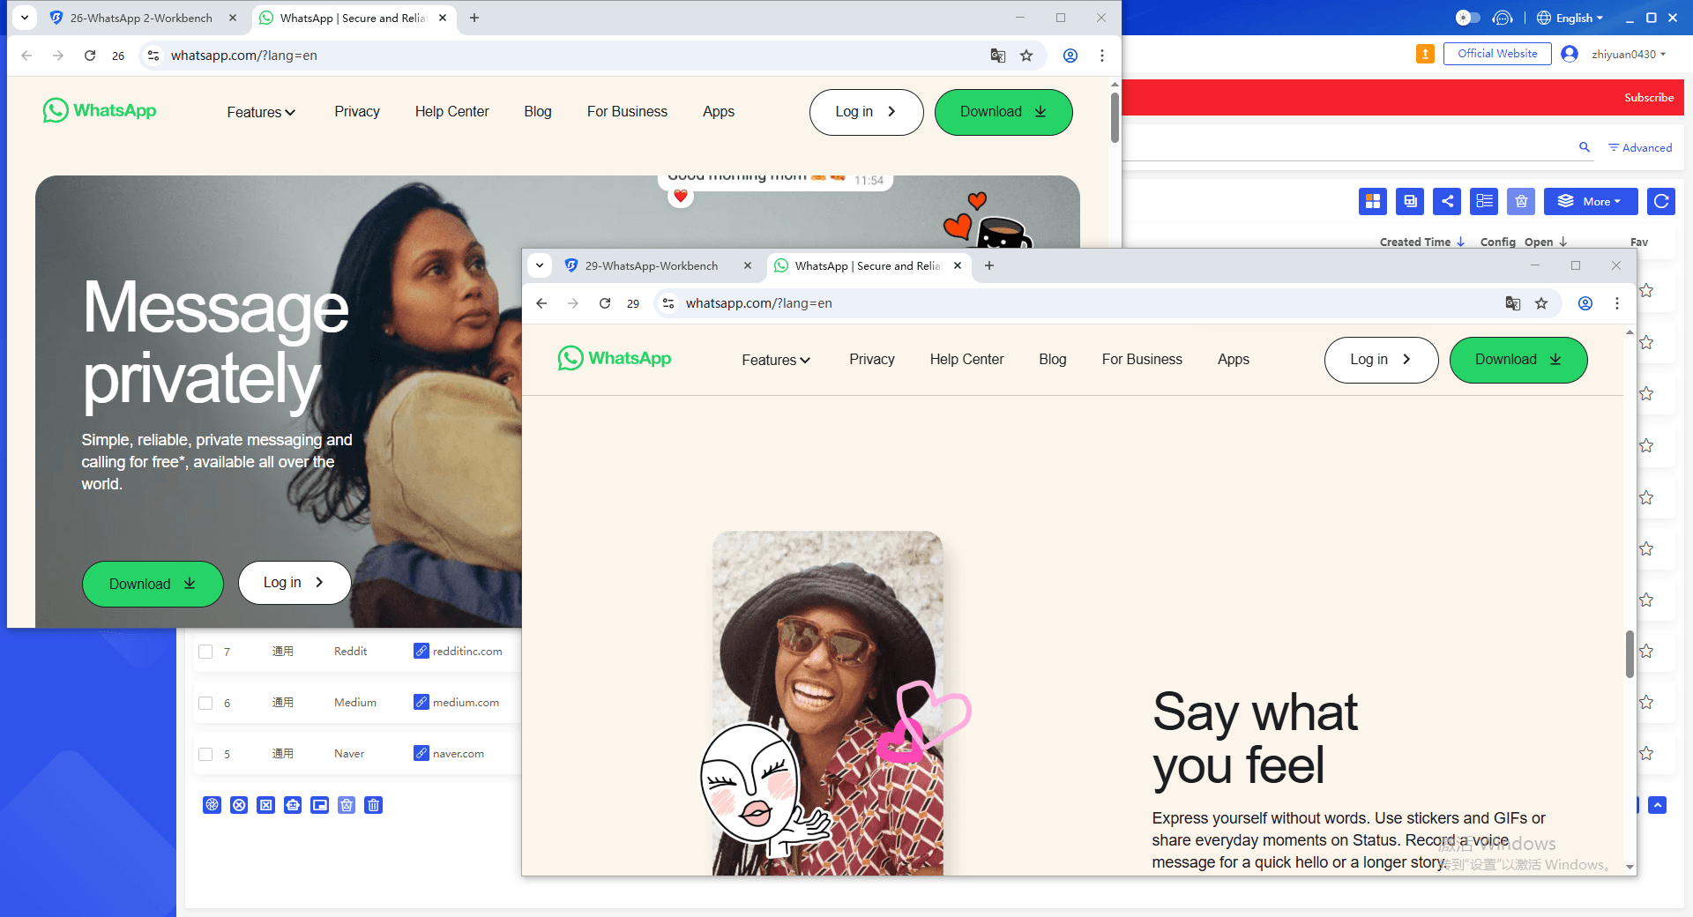Check the checkbox for the Reddit row
Image resolution: width=1693 pixels, height=917 pixels.
[x=205, y=652]
